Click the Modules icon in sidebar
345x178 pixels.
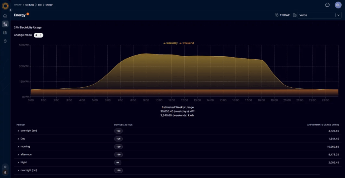5,24
